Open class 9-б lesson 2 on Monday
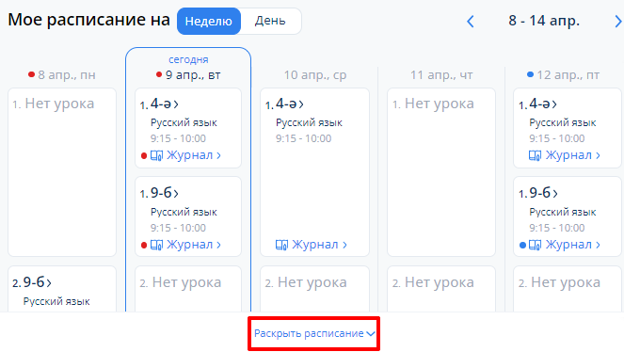This screenshot has height=352, width=624. click(x=37, y=282)
